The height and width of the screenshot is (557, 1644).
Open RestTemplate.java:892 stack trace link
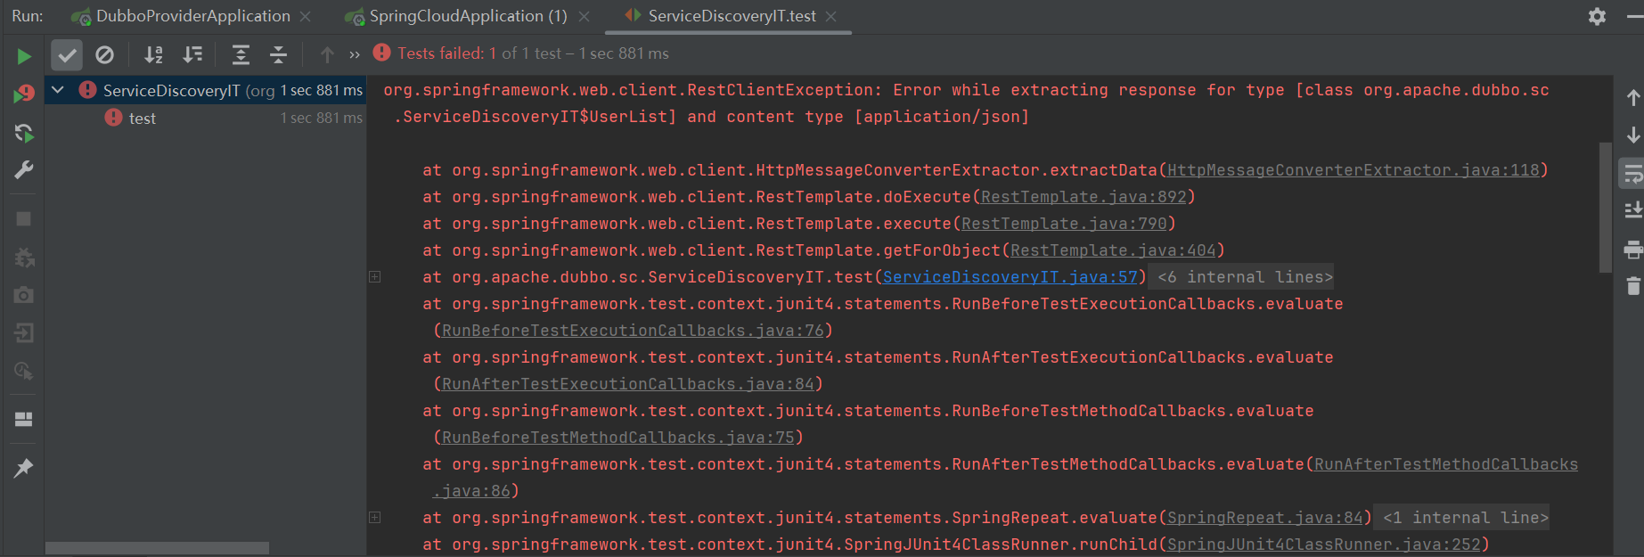click(1084, 197)
